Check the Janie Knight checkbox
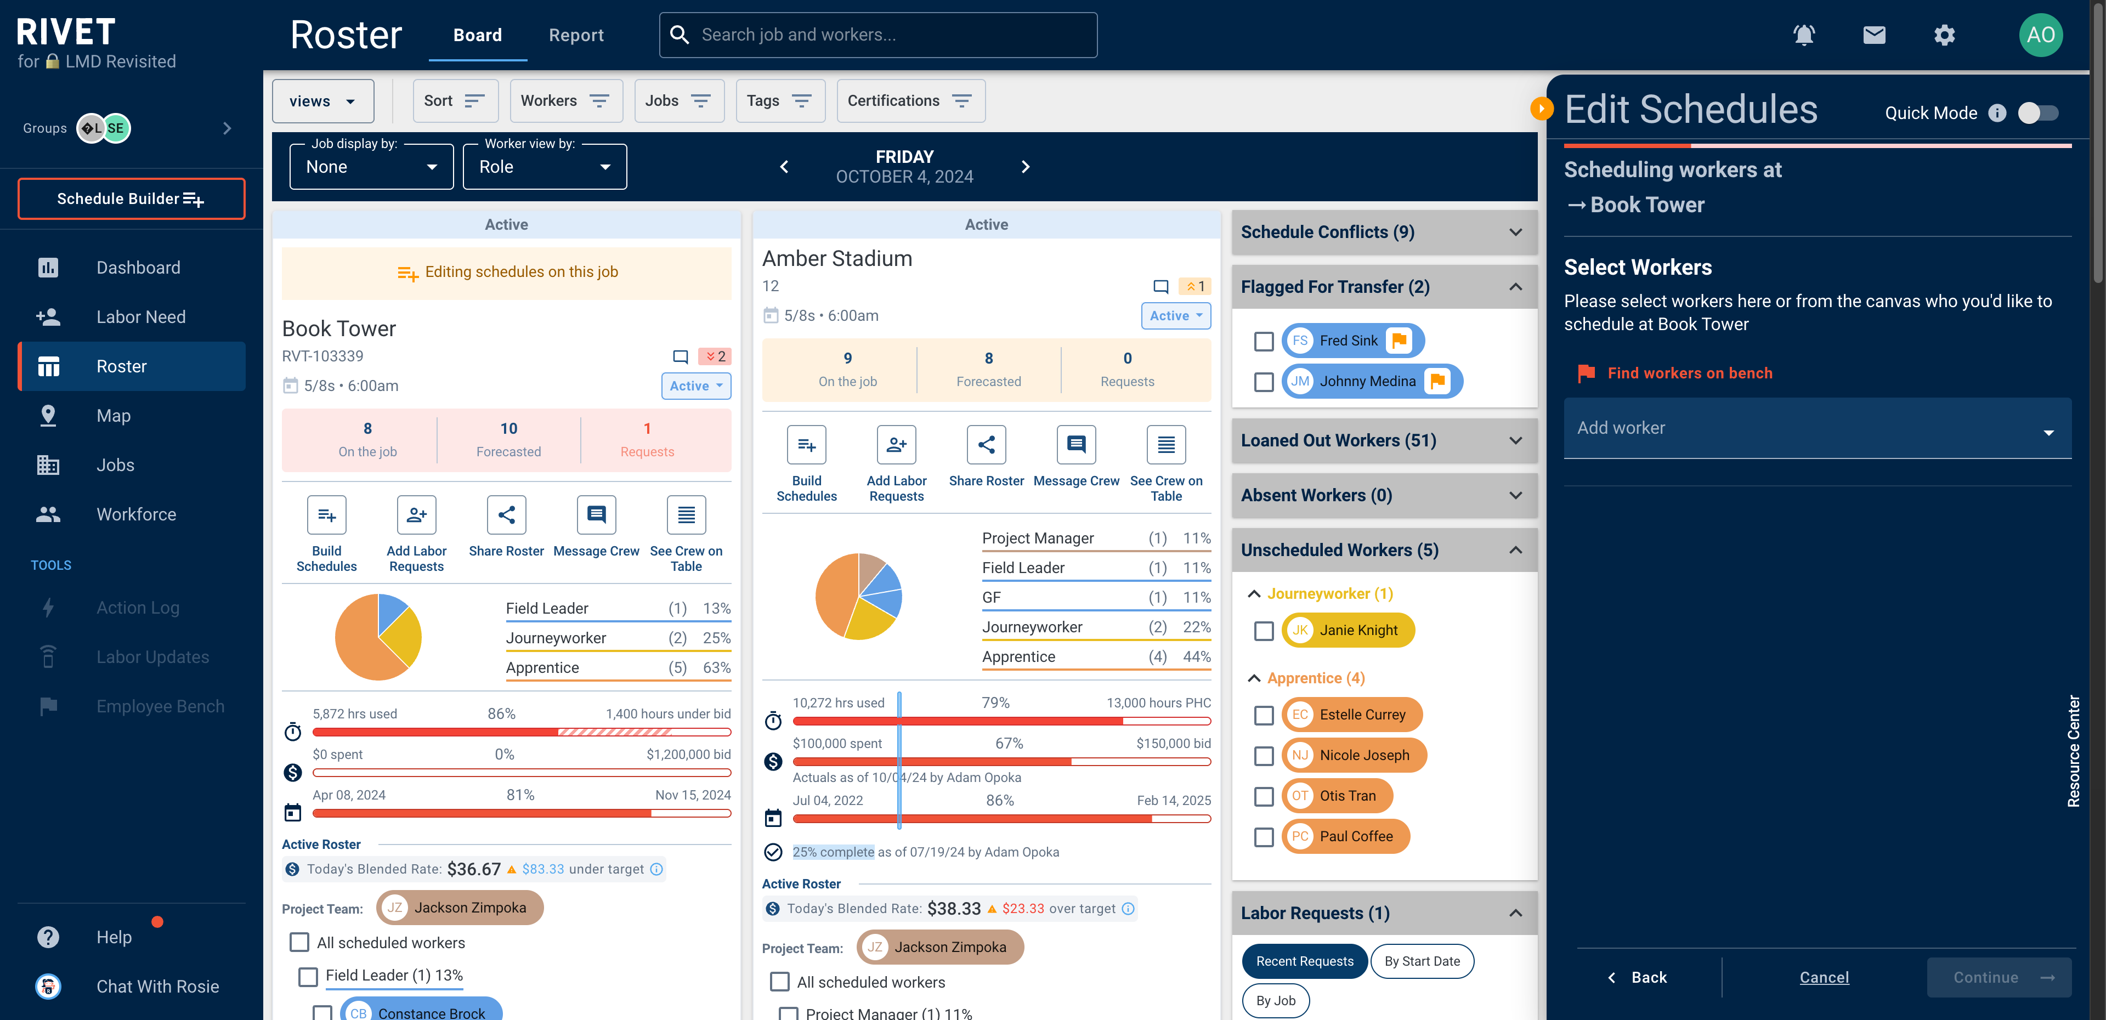Screen dimensions: 2106x1020 click(1263, 631)
